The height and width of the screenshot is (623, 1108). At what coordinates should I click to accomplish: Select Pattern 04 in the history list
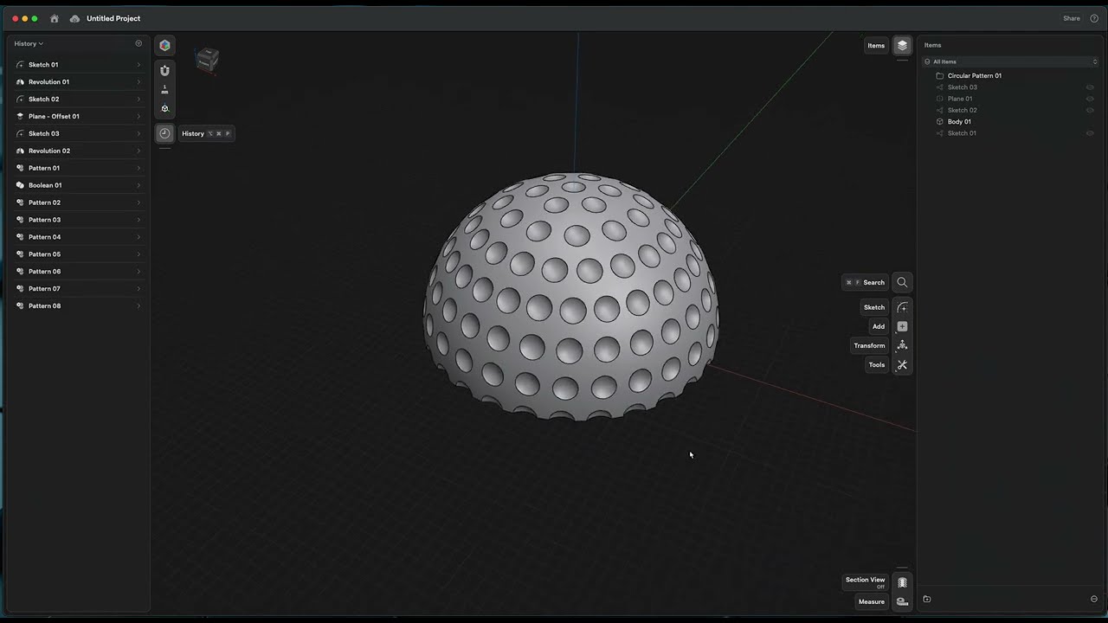click(79, 237)
